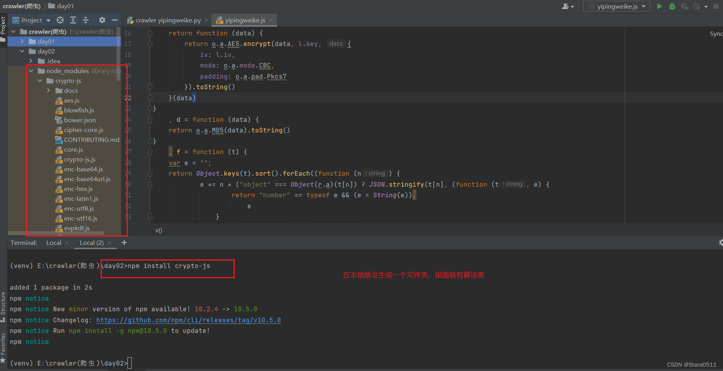Open cipher-core.js file
This screenshot has width=723, height=371.
point(84,130)
